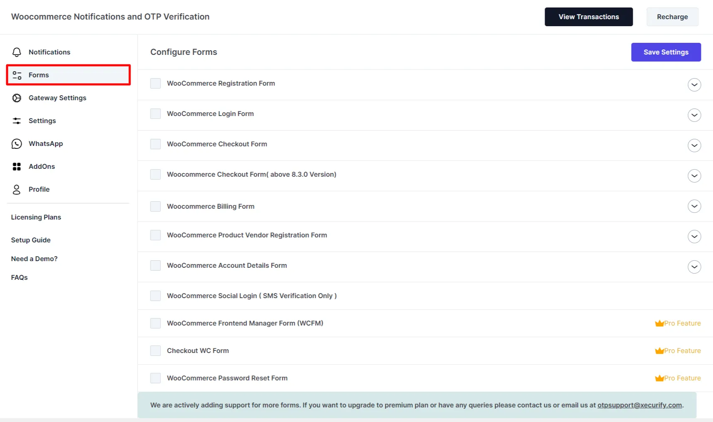Screen dimensions: 713x422
Task: Check WooCommerce Frontend Manager Form checkbox
Action: 155,323
